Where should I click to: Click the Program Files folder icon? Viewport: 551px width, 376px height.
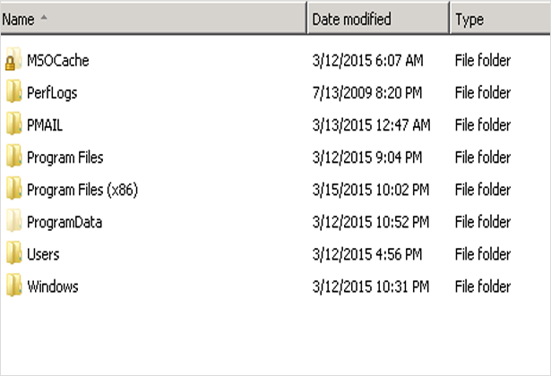[13, 157]
